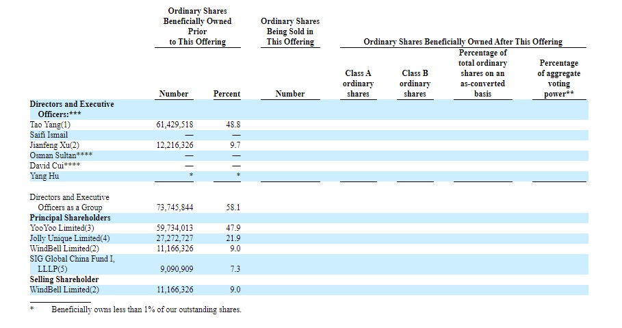The image size is (622, 328).
Task: Click group total 73,745,844 value
Action: point(174,207)
